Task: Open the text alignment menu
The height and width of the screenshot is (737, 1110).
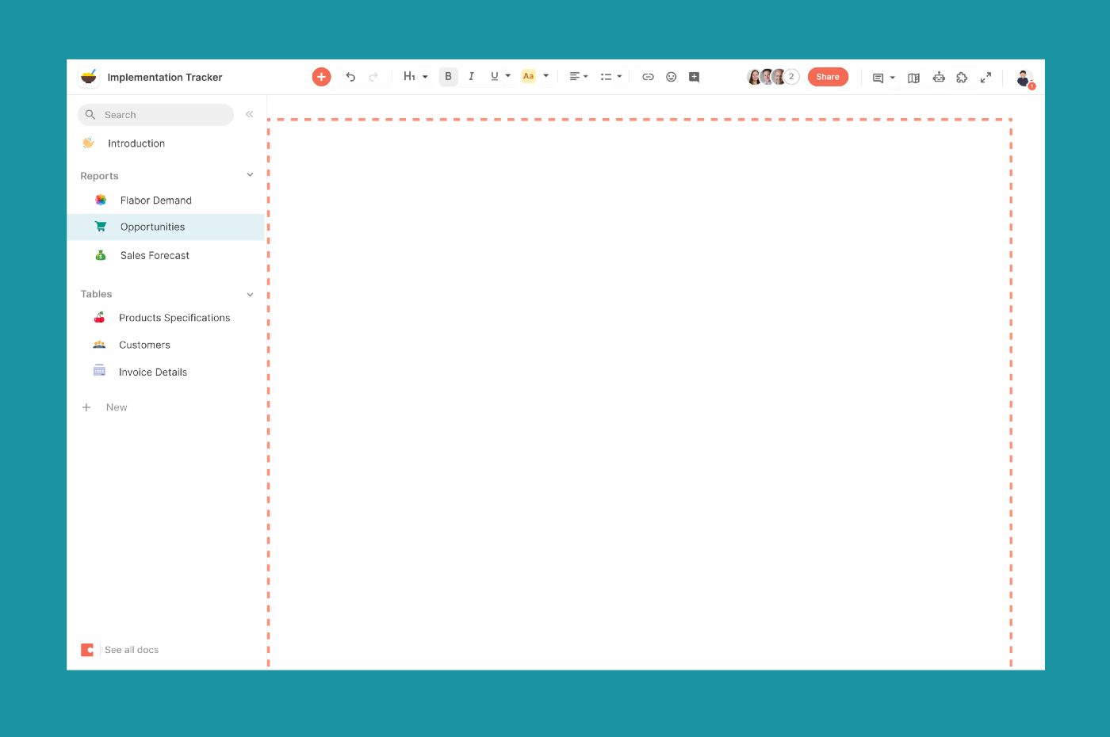Action: click(x=579, y=77)
